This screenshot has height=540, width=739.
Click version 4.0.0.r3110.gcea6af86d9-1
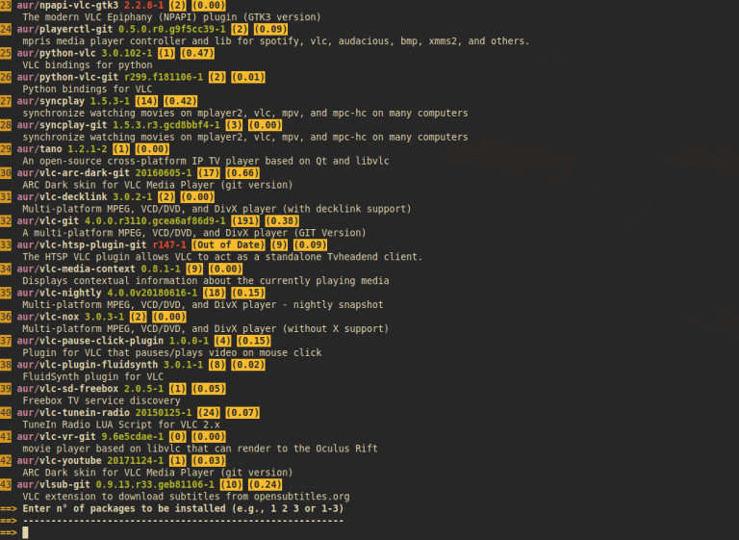coord(155,221)
